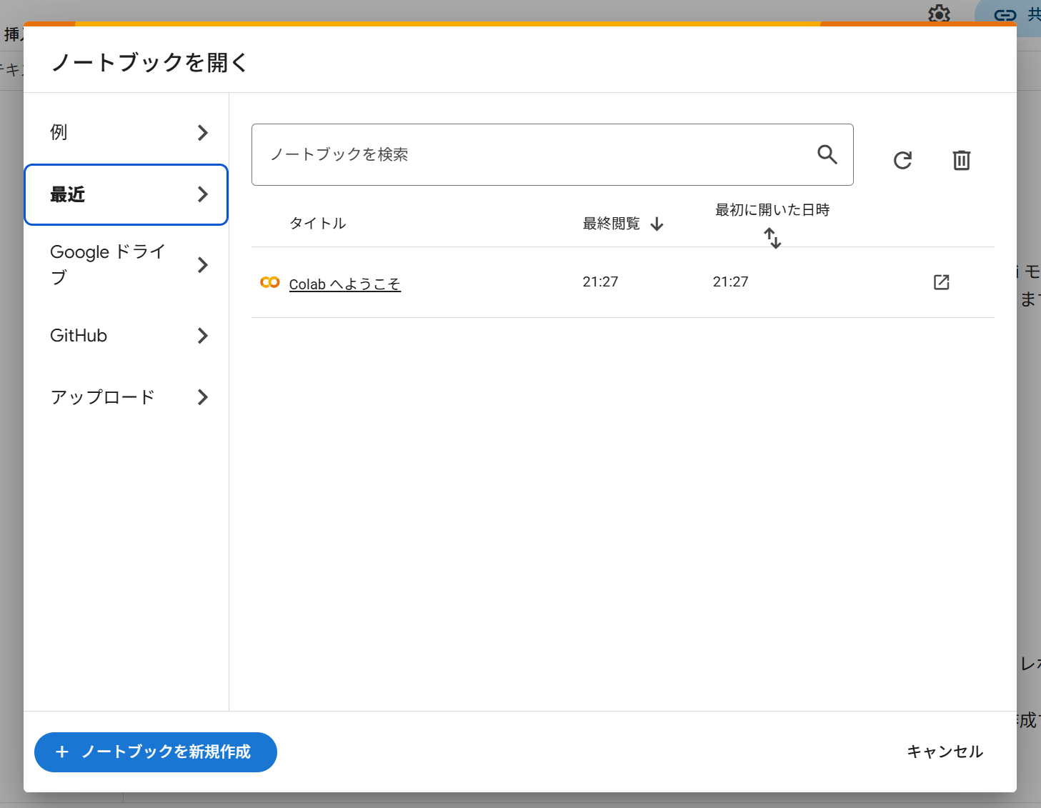Click the refresh notebooks list icon

902,160
